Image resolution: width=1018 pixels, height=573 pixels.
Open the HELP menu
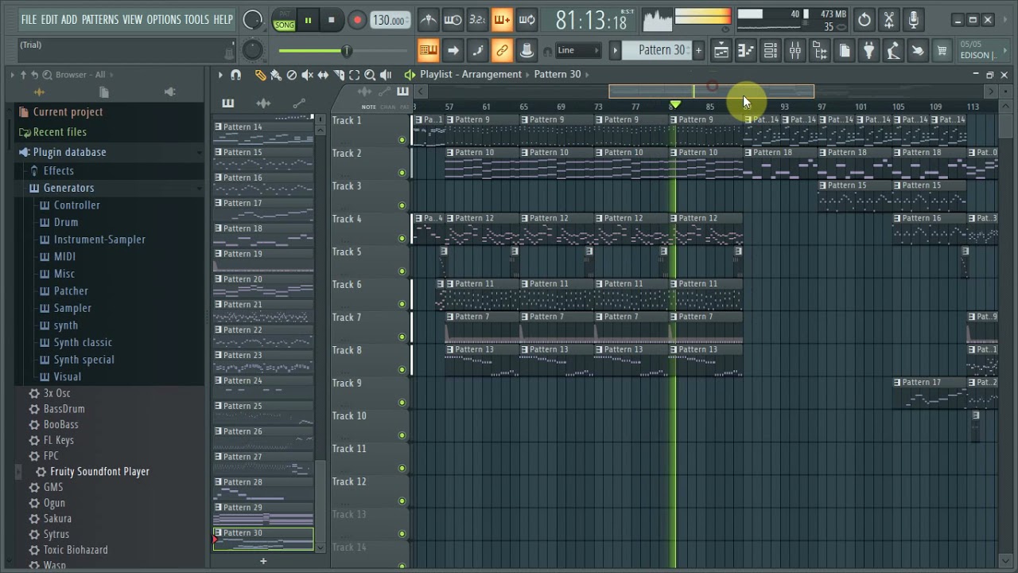pos(223,20)
